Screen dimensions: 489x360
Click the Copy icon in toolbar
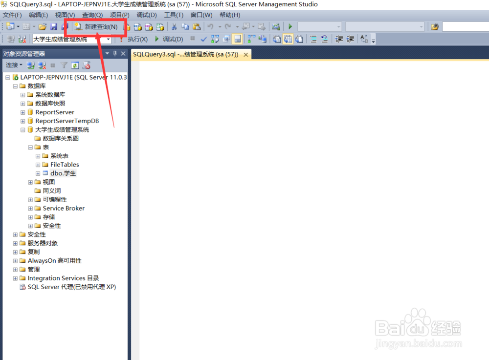(185, 27)
